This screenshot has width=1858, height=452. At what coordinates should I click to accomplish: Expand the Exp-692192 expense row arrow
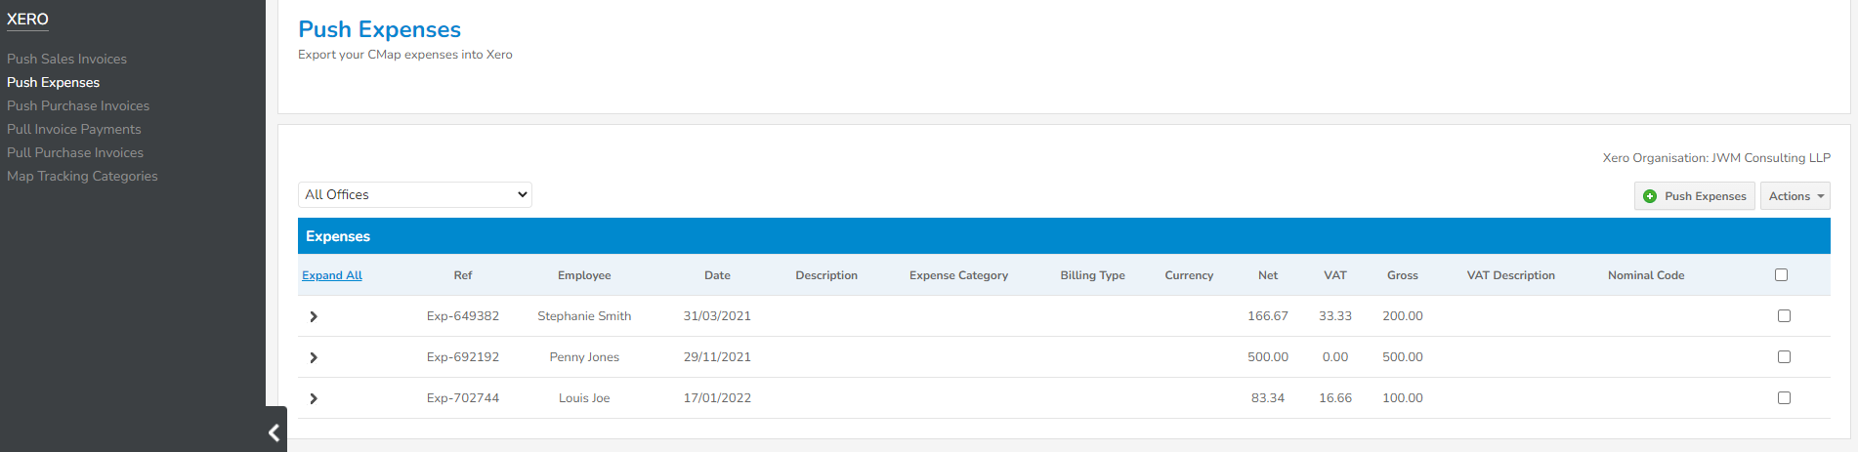pos(314,357)
